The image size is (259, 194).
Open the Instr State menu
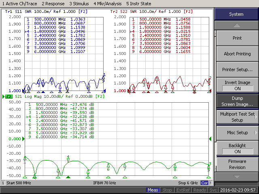[138, 4]
